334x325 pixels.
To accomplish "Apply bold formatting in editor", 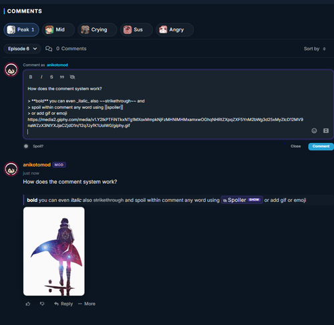I will (x=31, y=77).
